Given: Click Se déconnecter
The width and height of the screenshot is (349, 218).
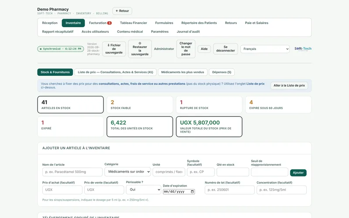Looking at the screenshot, I should (226, 49).
